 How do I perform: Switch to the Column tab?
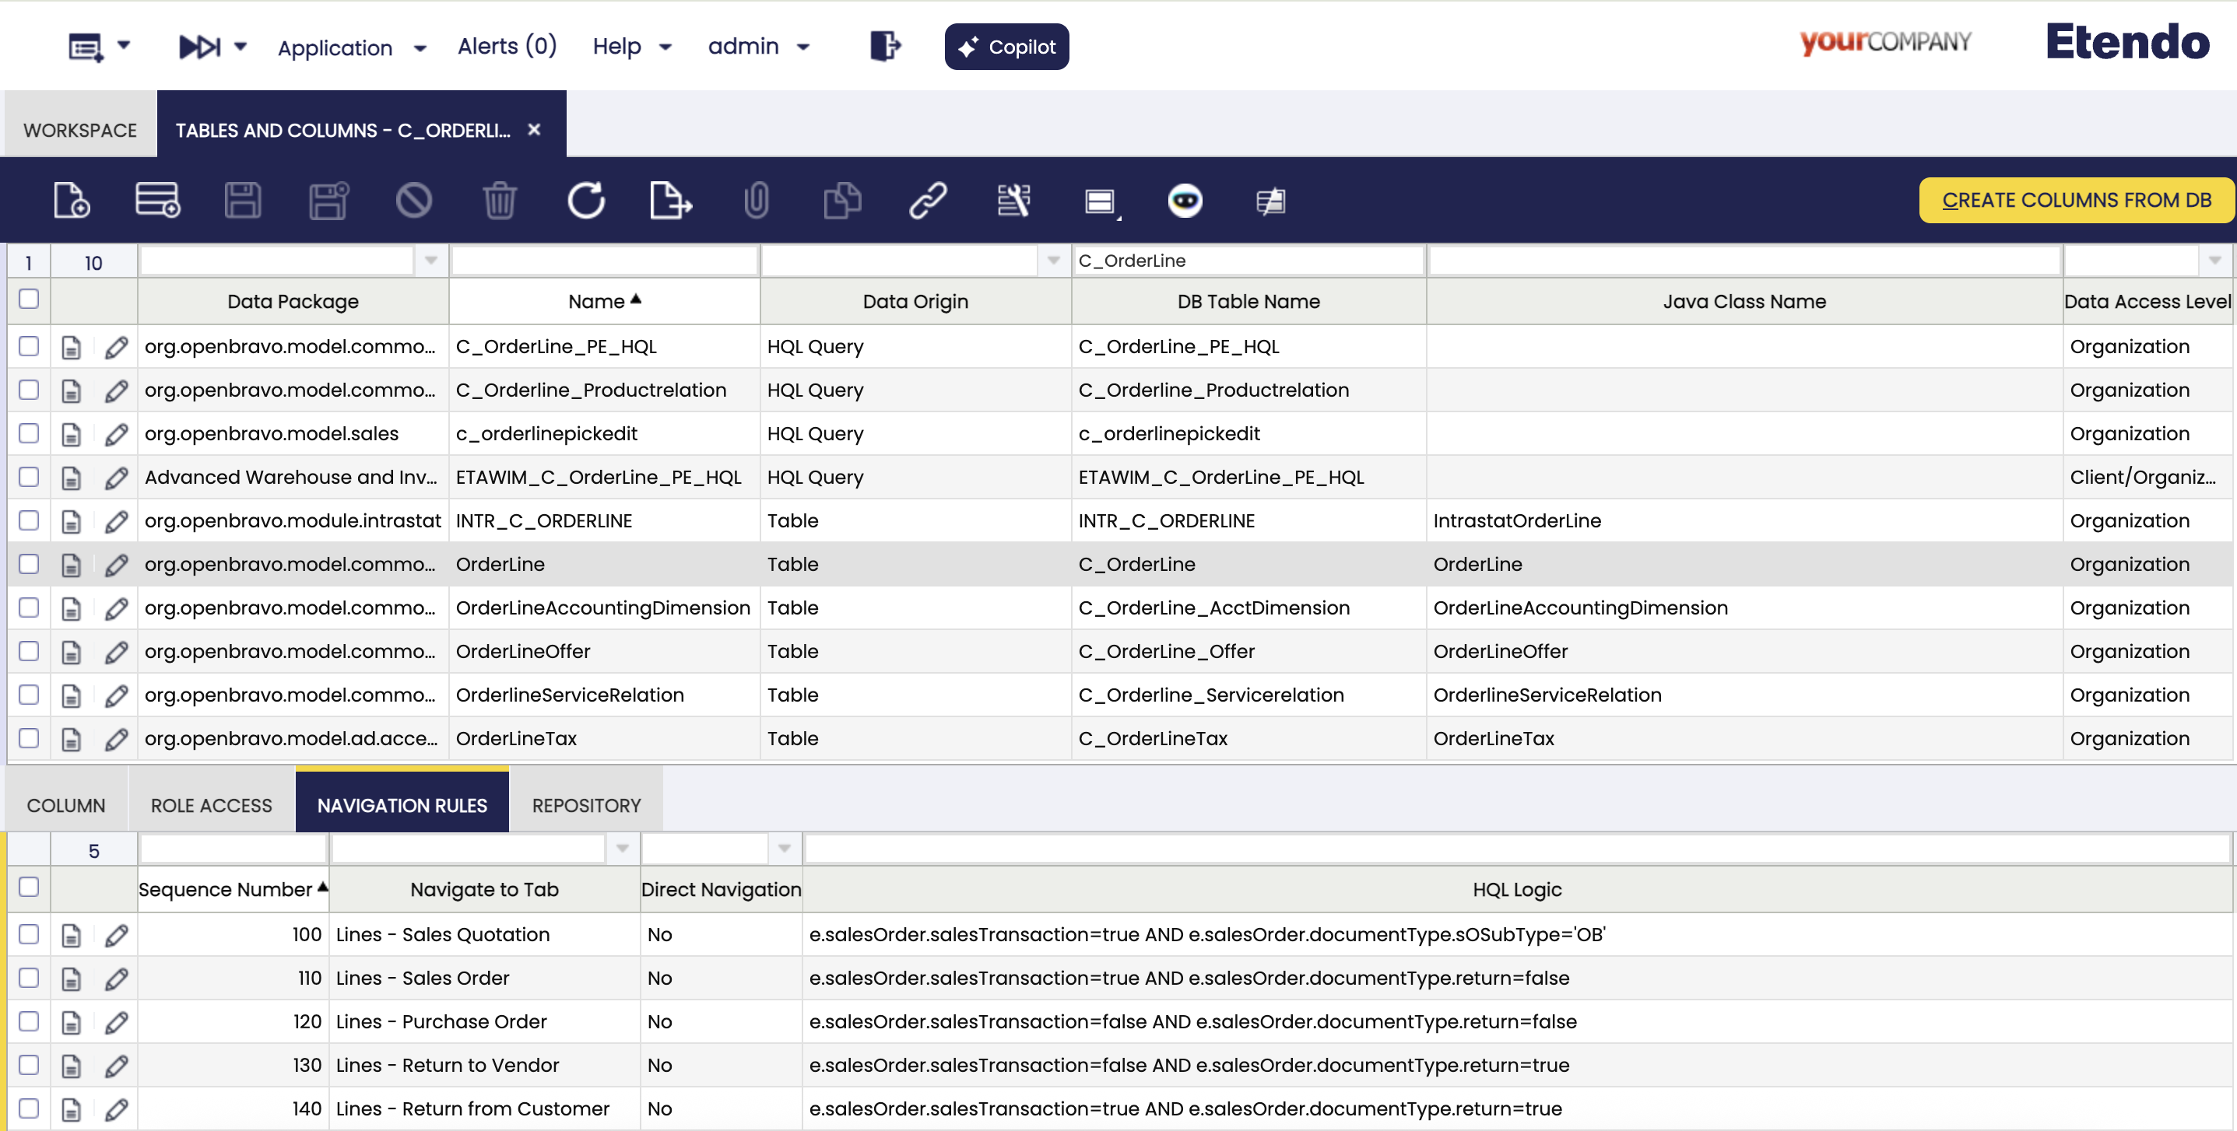(x=66, y=806)
